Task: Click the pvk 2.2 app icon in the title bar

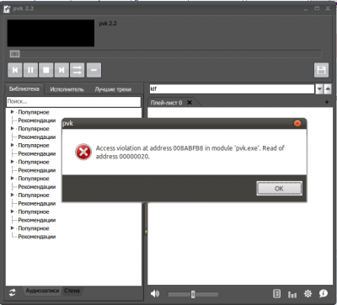Action: coord(7,8)
